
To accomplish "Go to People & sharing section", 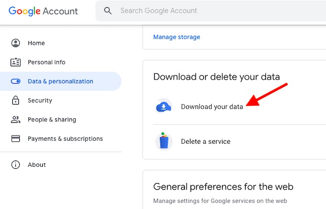I will tap(61, 120).
